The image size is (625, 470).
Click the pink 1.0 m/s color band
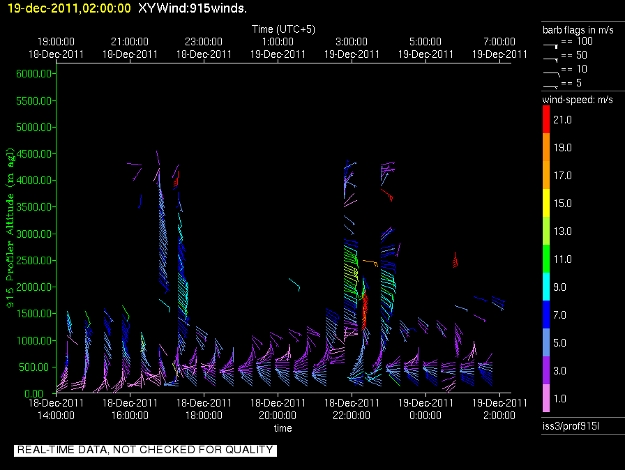[x=546, y=398]
